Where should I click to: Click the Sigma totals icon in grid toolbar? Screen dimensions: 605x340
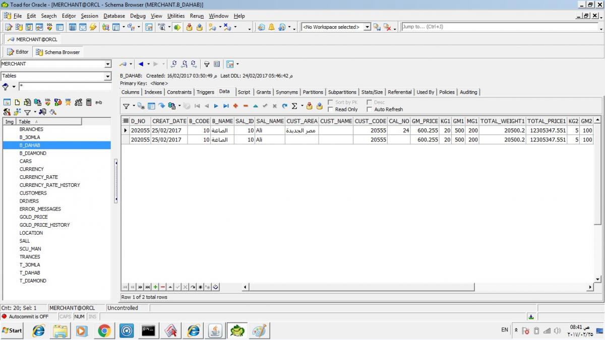coord(294,106)
